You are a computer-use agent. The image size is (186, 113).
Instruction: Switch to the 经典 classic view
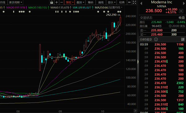click(x=122, y=2)
